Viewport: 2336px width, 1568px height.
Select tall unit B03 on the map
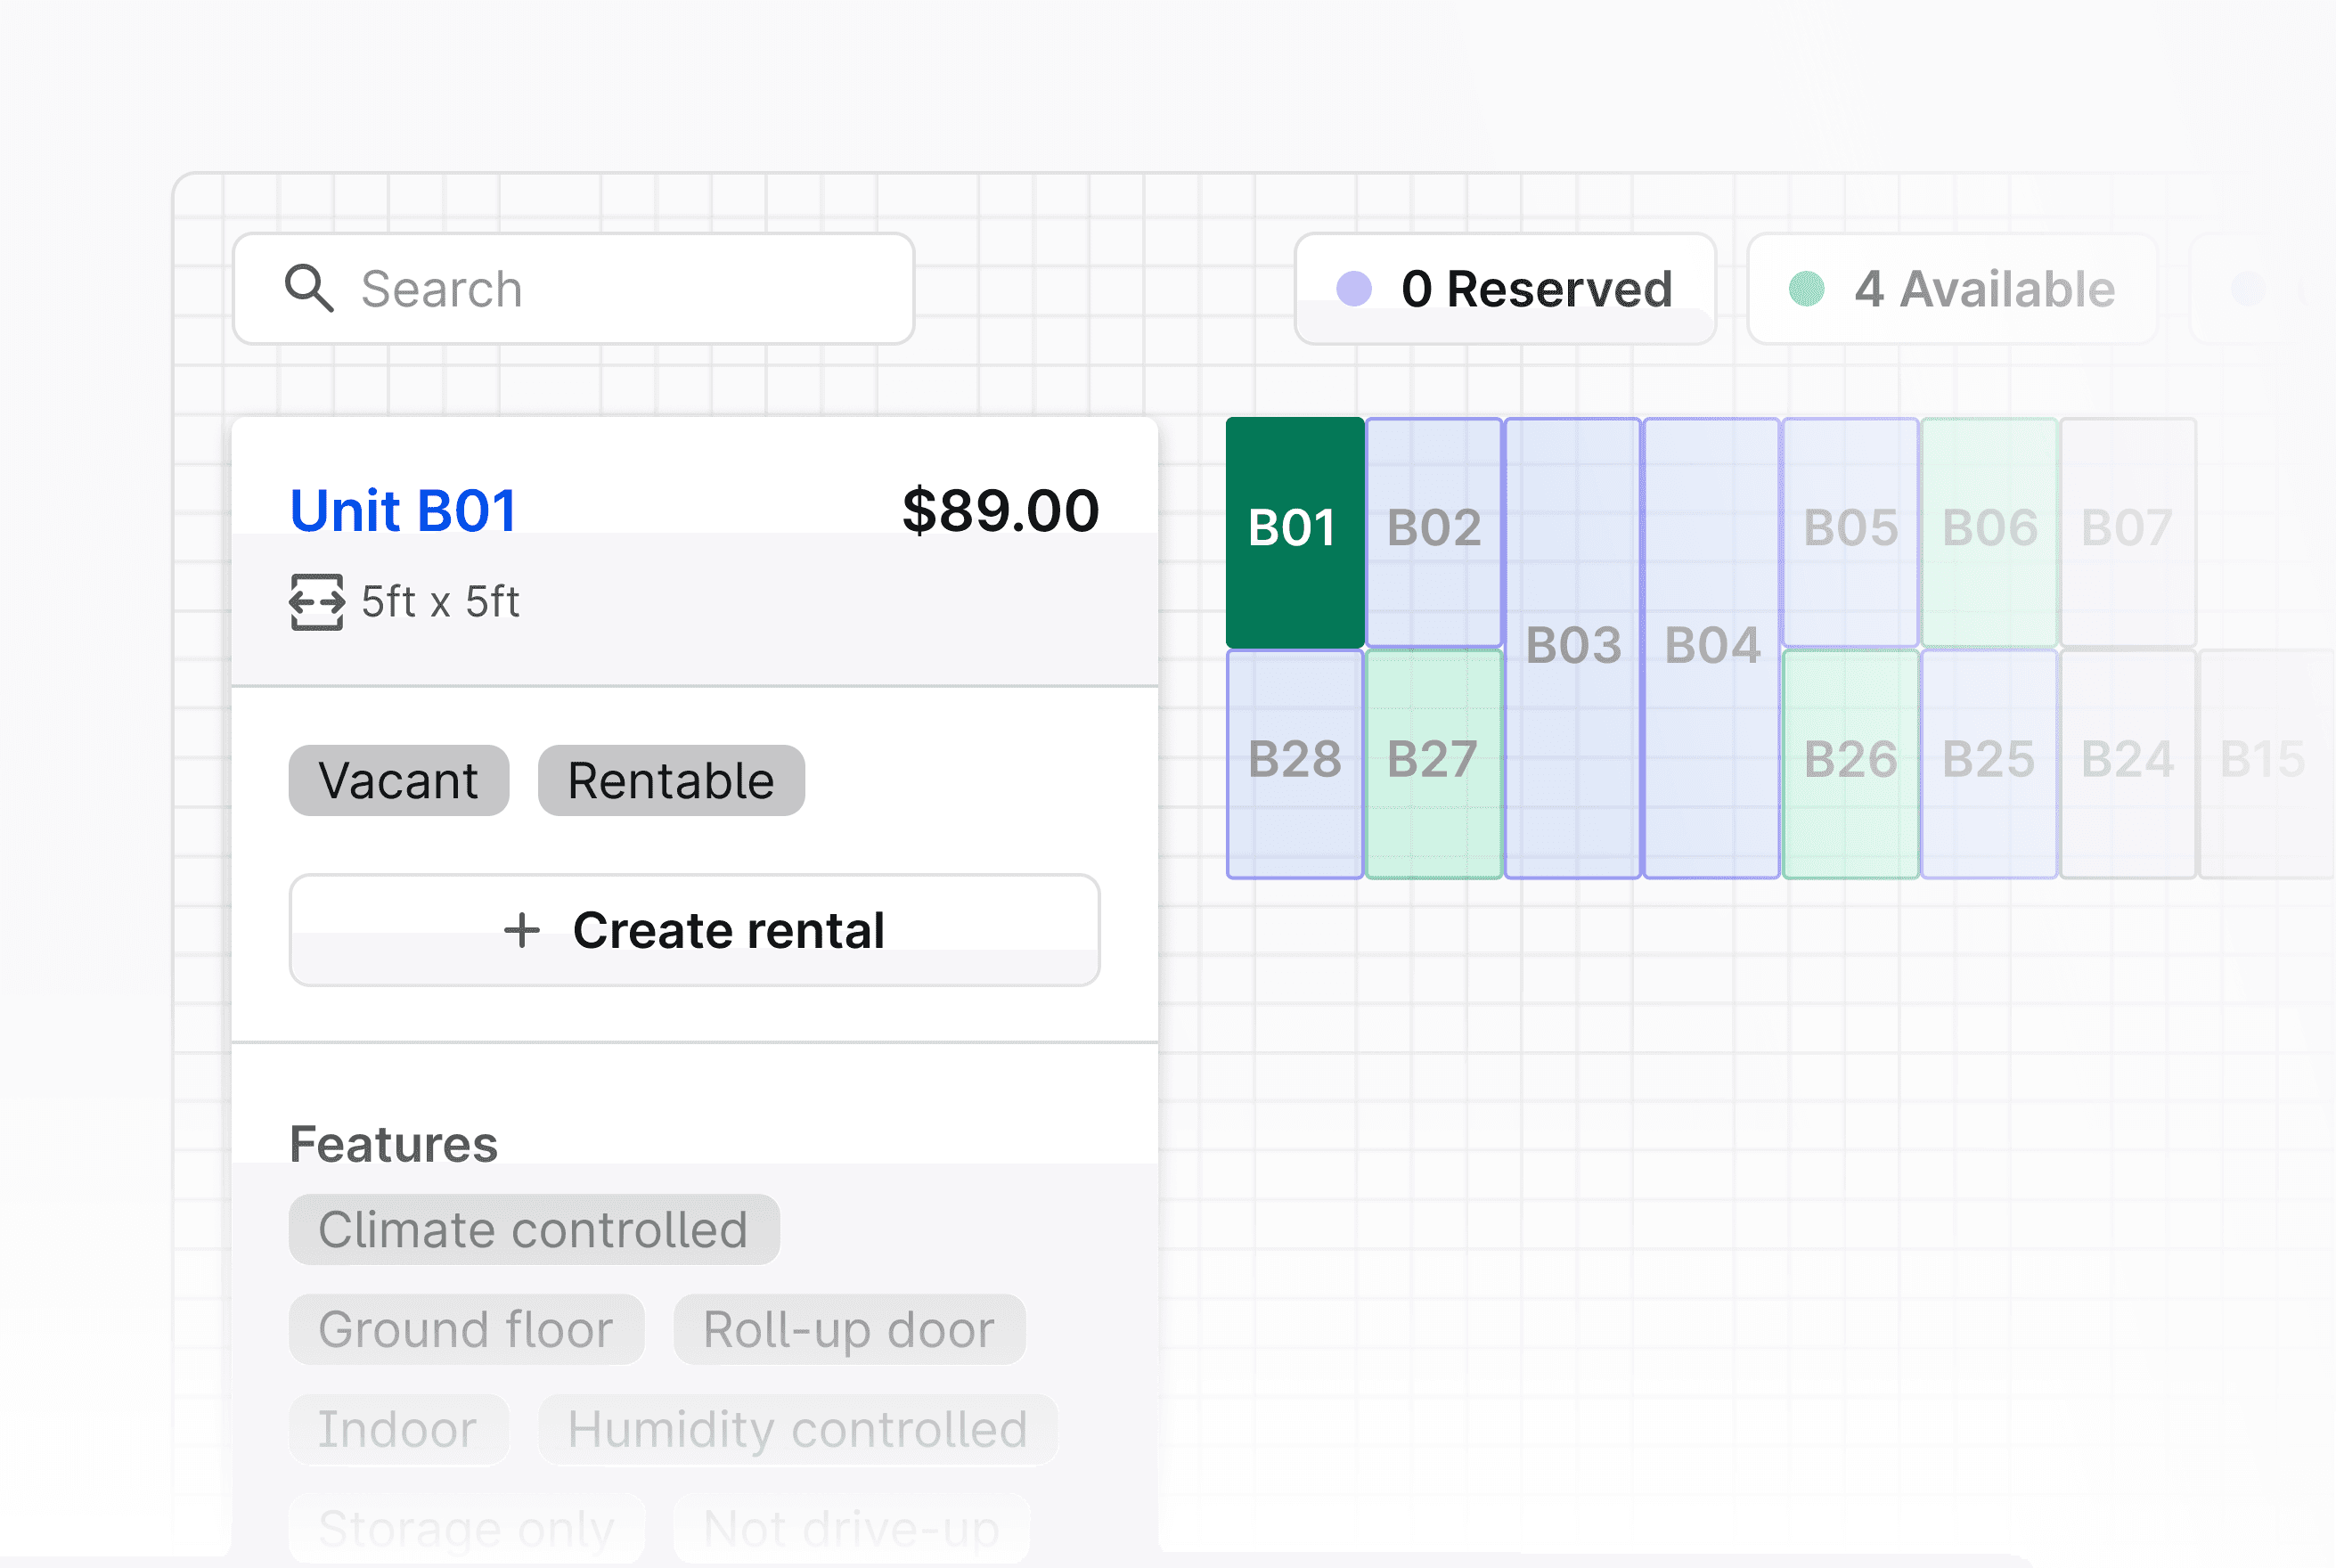[x=1572, y=647]
